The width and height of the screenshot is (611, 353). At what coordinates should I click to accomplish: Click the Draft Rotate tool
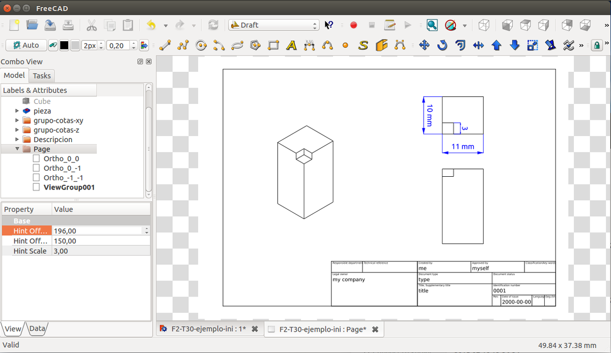point(442,45)
